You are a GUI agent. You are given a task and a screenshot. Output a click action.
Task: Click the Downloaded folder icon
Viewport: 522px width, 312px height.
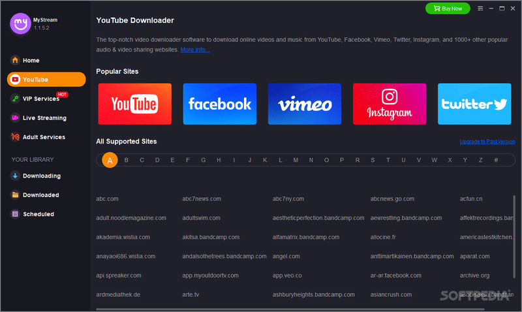15,195
